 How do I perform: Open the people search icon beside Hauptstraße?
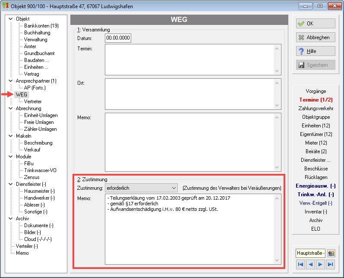[331, 253]
